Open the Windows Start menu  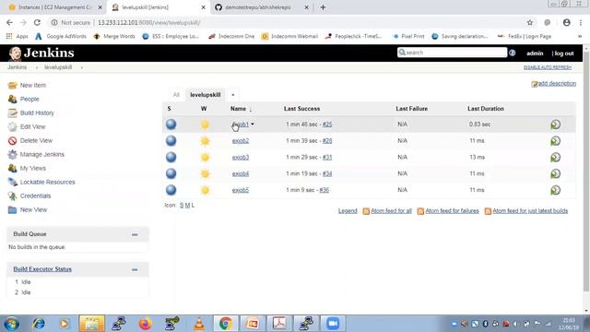pos(11,324)
